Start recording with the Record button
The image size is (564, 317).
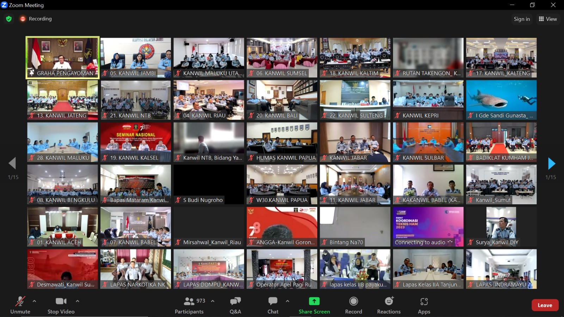(x=354, y=305)
